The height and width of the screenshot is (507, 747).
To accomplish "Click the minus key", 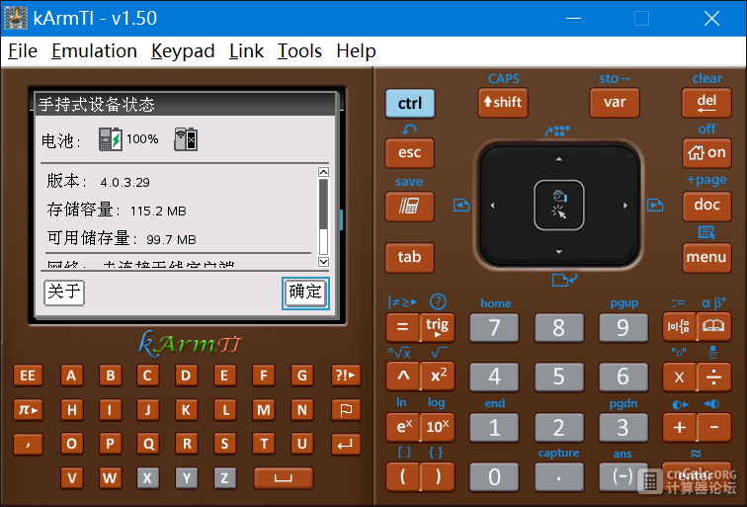I will (x=713, y=427).
